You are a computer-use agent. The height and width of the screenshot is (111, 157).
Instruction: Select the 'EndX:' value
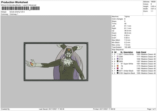click(127, 35)
